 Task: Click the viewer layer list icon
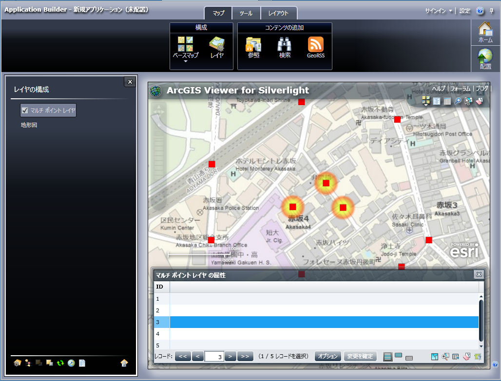tap(437, 101)
